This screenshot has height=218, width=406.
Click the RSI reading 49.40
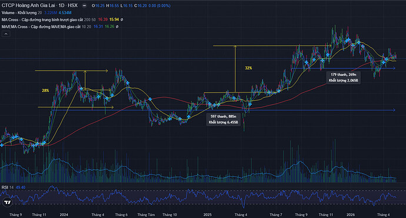pyautogui.click(x=21, y=187)
